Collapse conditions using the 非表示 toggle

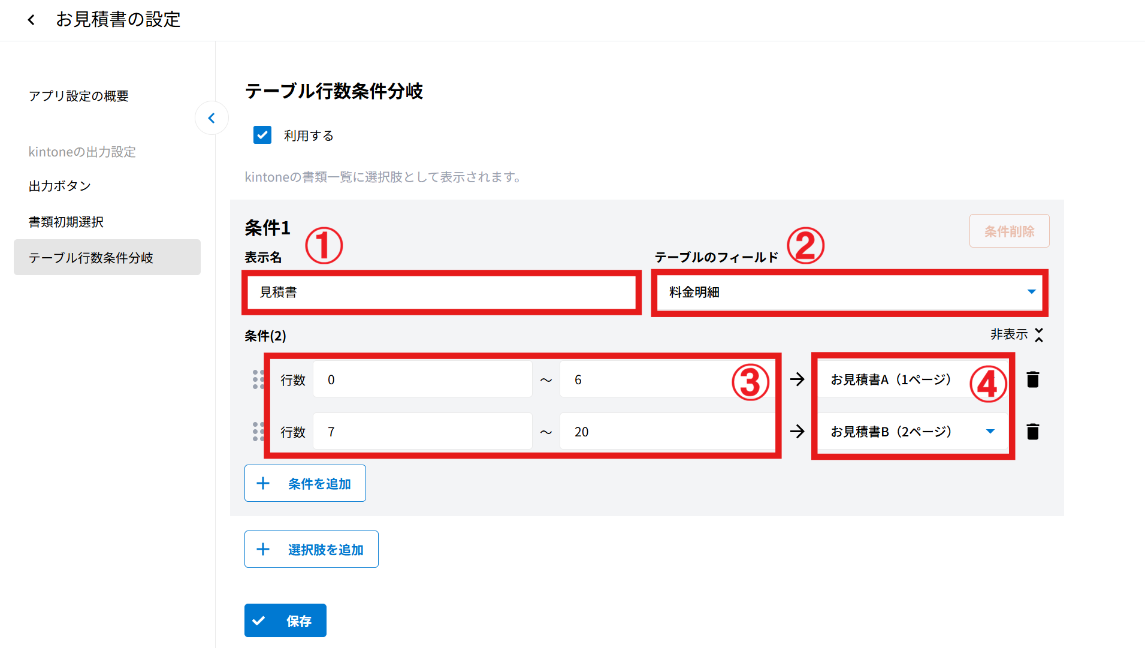pos(1016,334)
